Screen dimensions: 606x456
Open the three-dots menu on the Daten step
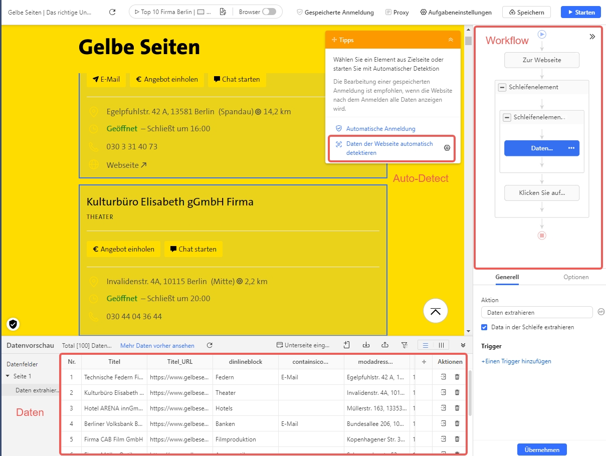tap(571, 148)
